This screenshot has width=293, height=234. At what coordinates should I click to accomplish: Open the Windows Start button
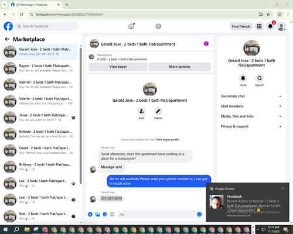click(5, 229)
